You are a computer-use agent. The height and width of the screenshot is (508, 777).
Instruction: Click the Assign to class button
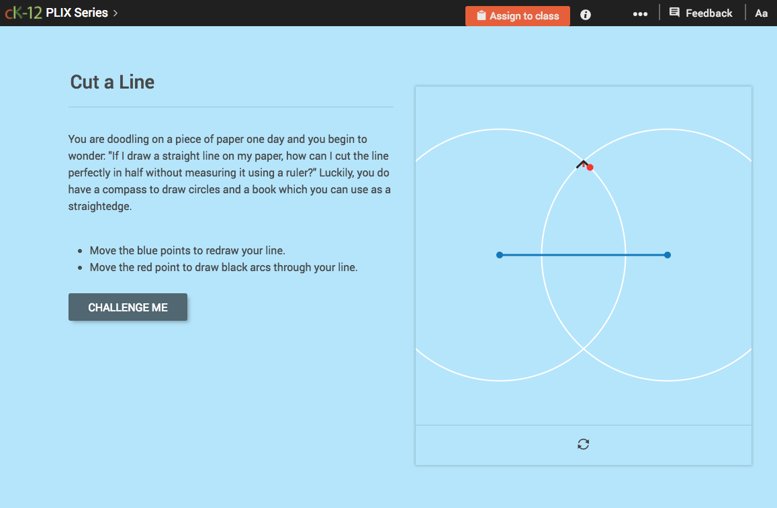click(517, 15)
